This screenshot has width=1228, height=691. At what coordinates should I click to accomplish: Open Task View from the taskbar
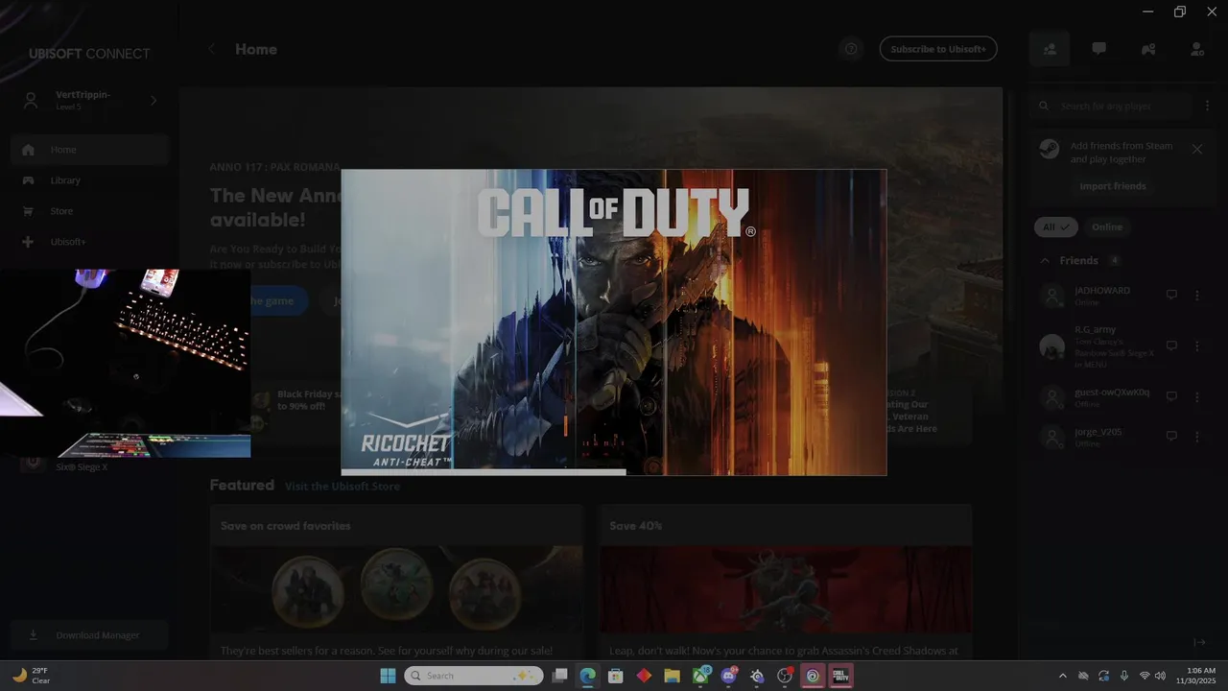(560, 676)
